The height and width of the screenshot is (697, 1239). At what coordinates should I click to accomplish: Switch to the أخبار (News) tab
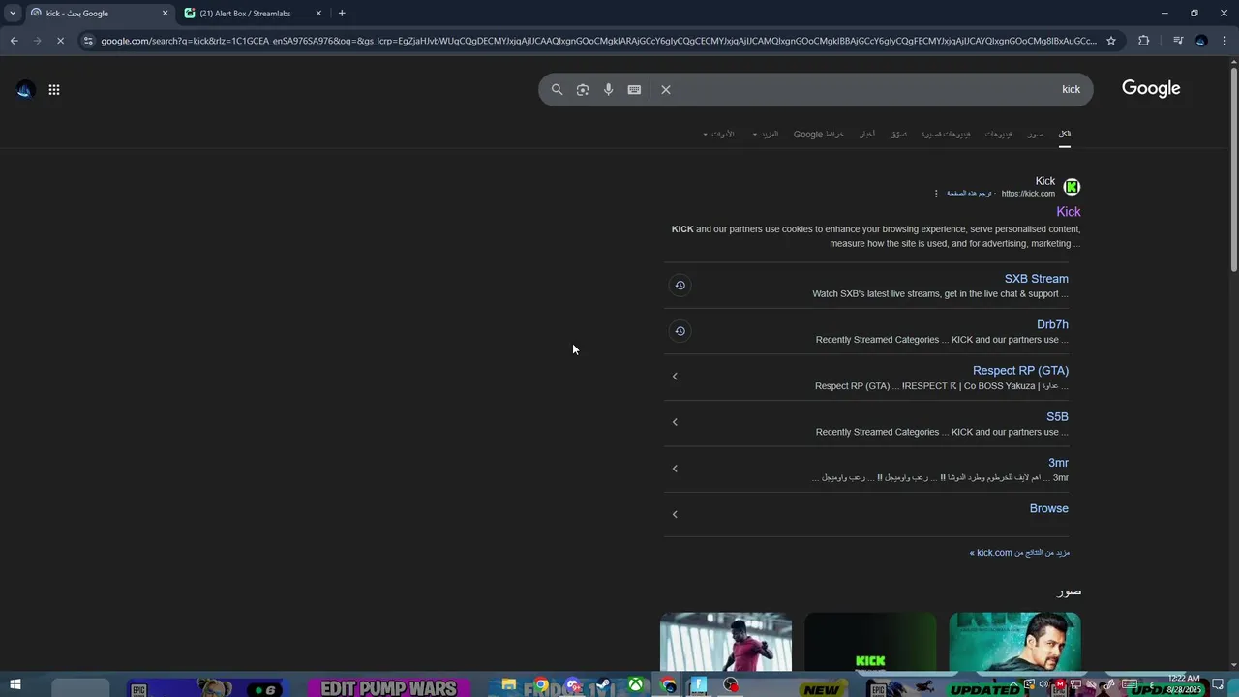pos(867,134)
